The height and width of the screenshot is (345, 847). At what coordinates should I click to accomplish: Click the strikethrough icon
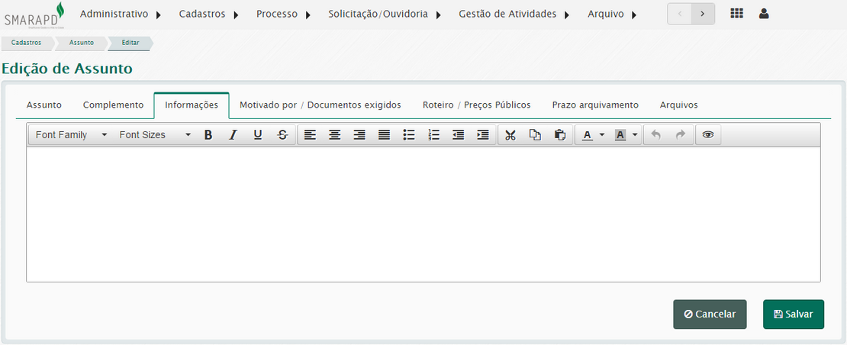tap(282, 135)
